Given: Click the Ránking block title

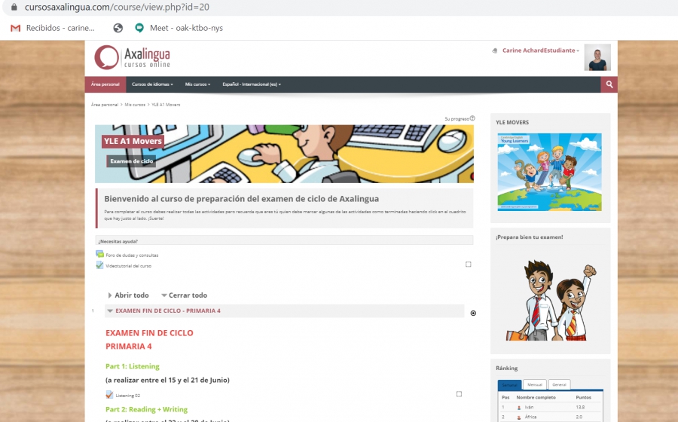Looking at the screenshot, I should click(x=507, y=368).
